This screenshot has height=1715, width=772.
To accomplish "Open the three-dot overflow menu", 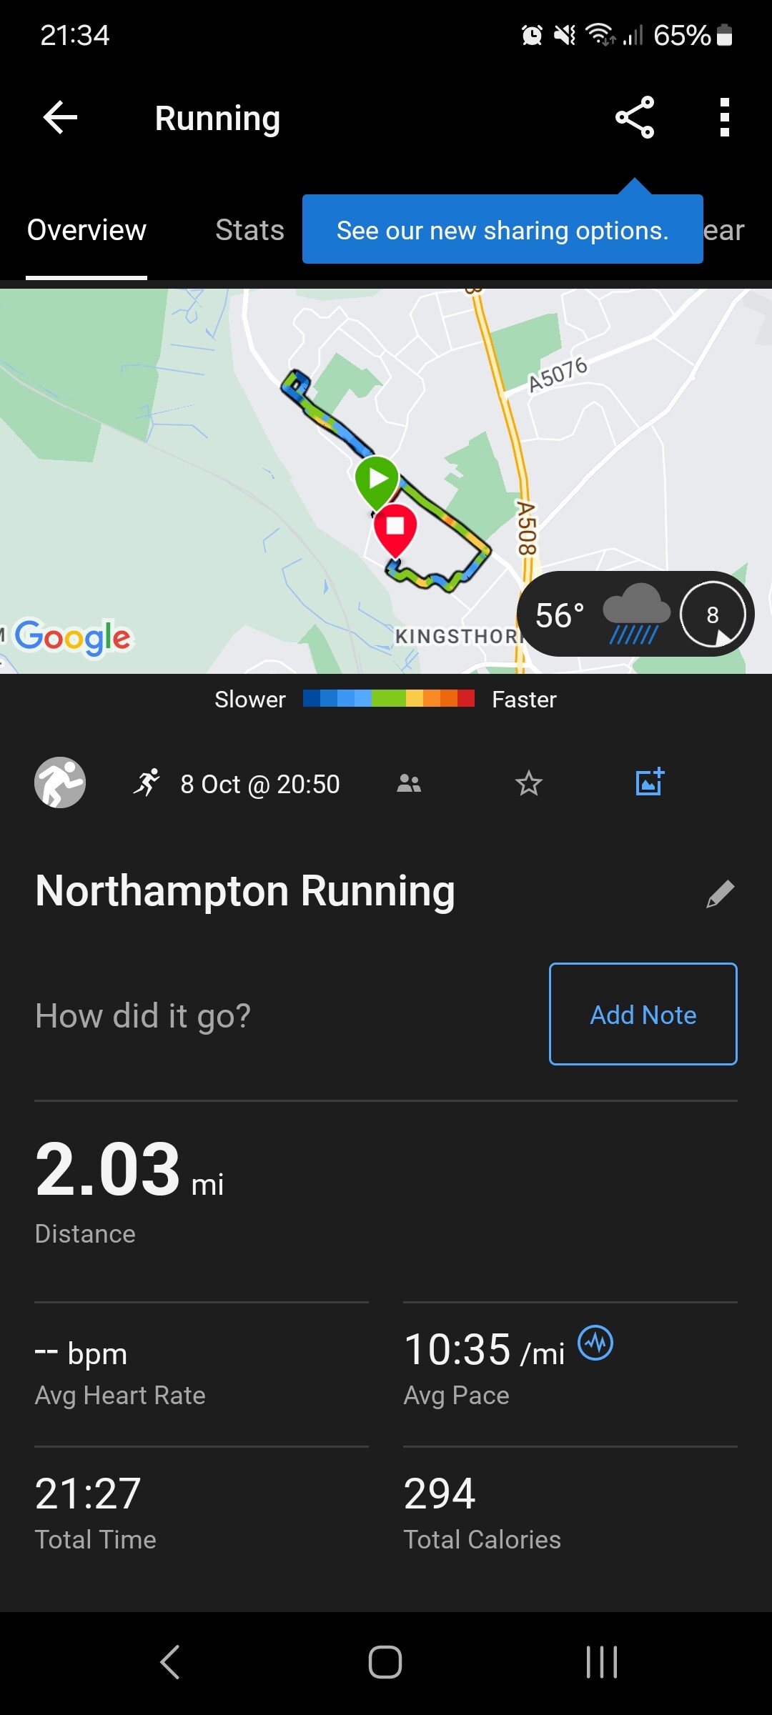I will click(724, 117).
